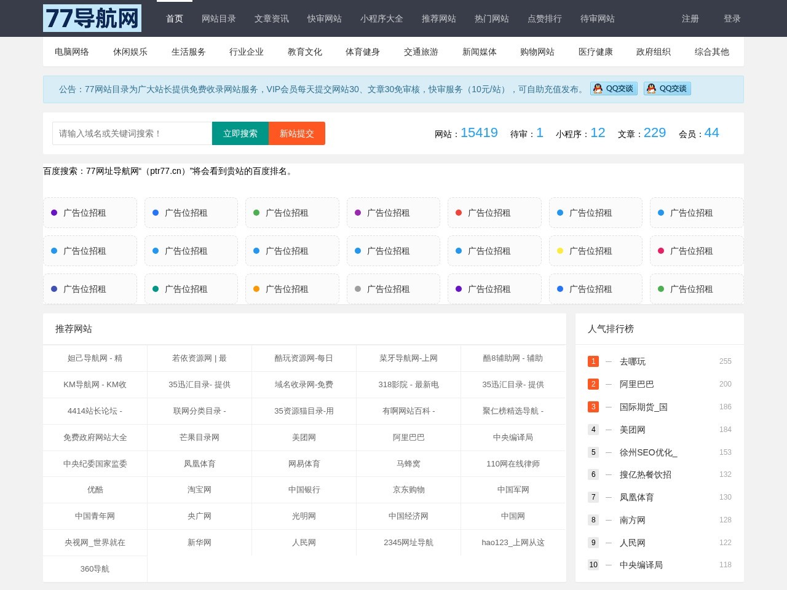Open the 购物网站 category tab
787x590 pixels.
[x=537, y=52]
